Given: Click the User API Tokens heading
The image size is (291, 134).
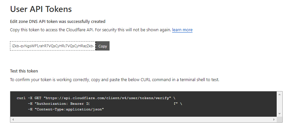Looking at the screenshot, I should [x=41, y=9].
